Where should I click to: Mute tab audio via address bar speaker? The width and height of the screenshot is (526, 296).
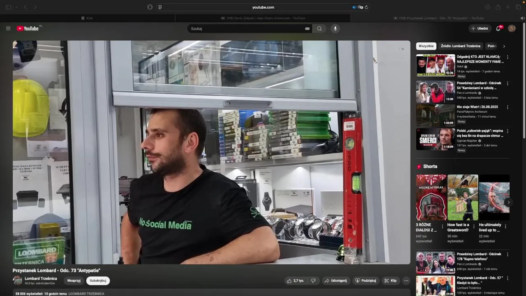354,7
